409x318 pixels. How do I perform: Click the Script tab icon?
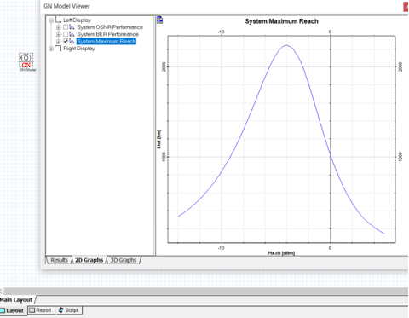[60, 310]
